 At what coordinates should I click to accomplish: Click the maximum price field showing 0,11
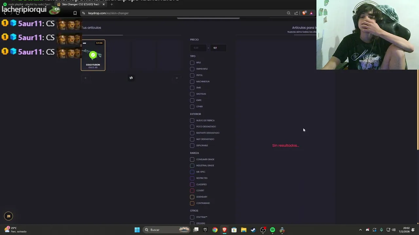(218, 48)
